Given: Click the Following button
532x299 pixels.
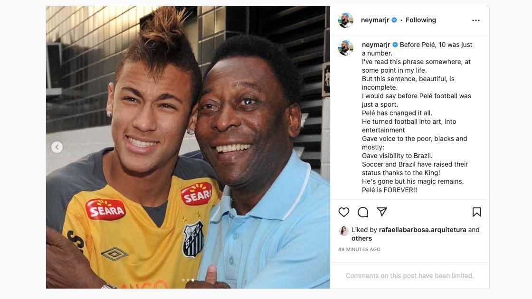Looking at the screenshot, I should 421,20.
